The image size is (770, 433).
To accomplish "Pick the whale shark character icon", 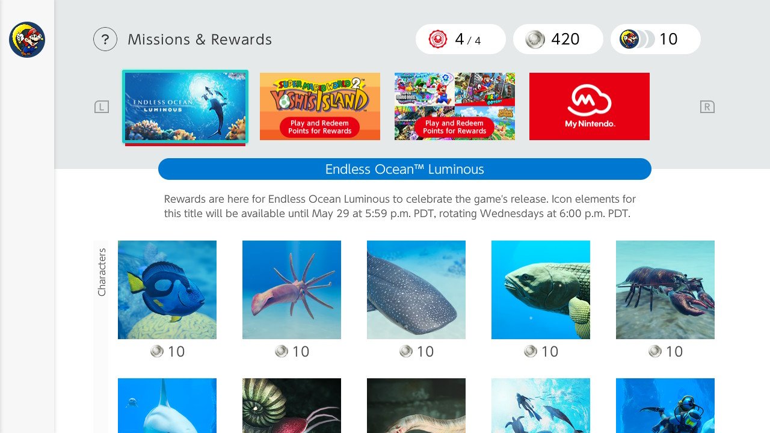I will point(416,290).
